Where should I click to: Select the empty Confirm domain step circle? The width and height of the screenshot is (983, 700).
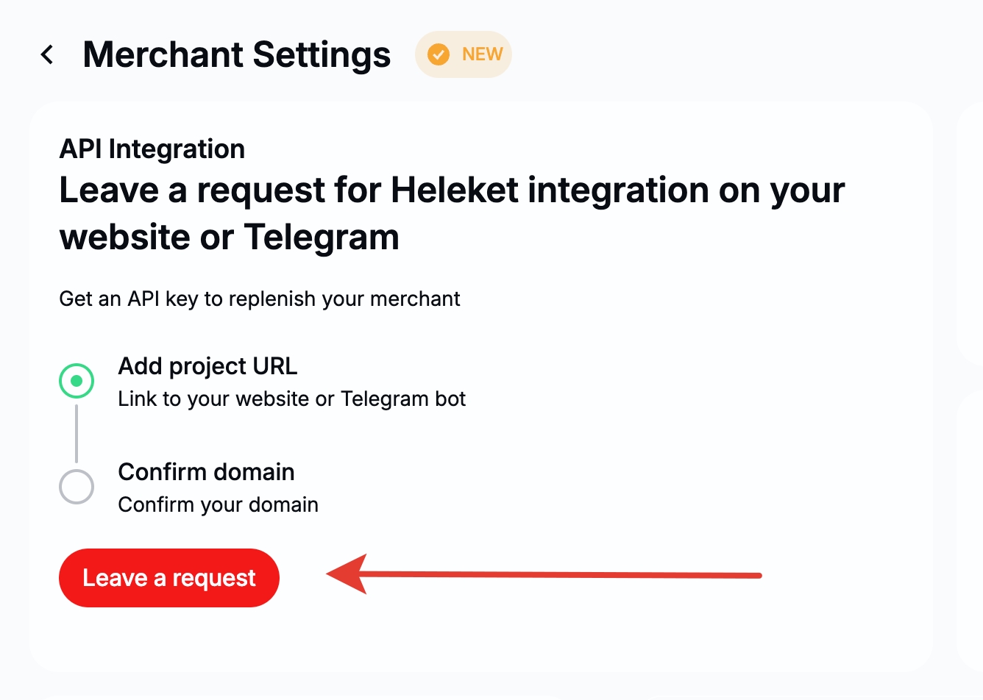[x=77, y=487]
